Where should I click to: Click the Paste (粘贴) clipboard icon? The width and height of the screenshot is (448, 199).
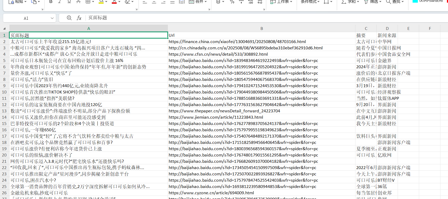click(11, 2)
